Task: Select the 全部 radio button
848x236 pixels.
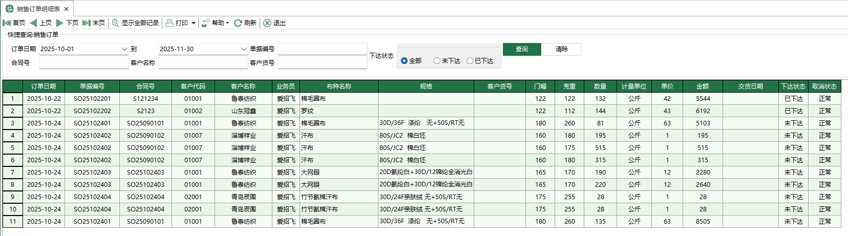Action: point(404,61)
